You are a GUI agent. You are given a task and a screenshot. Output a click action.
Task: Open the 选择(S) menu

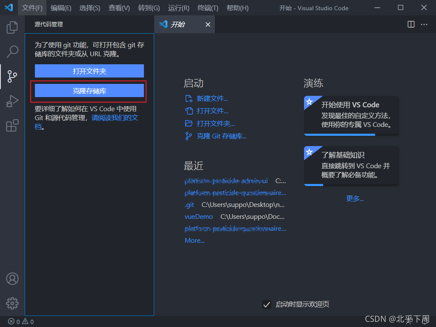coord(89,8)
